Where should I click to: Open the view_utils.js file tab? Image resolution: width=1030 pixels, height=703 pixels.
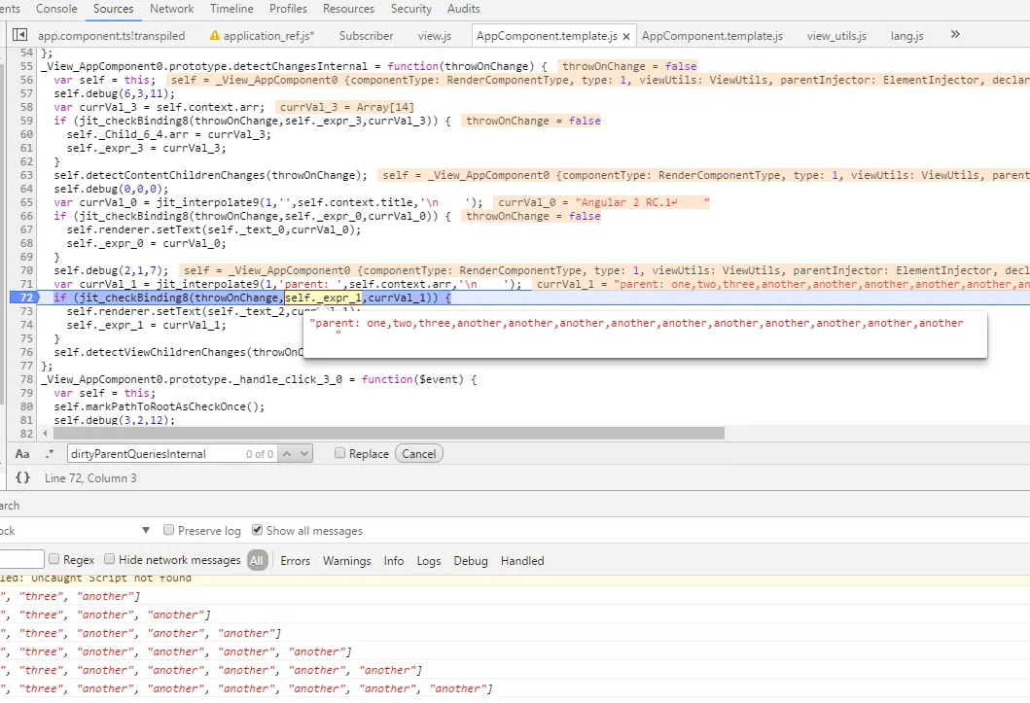coord(835,36)
